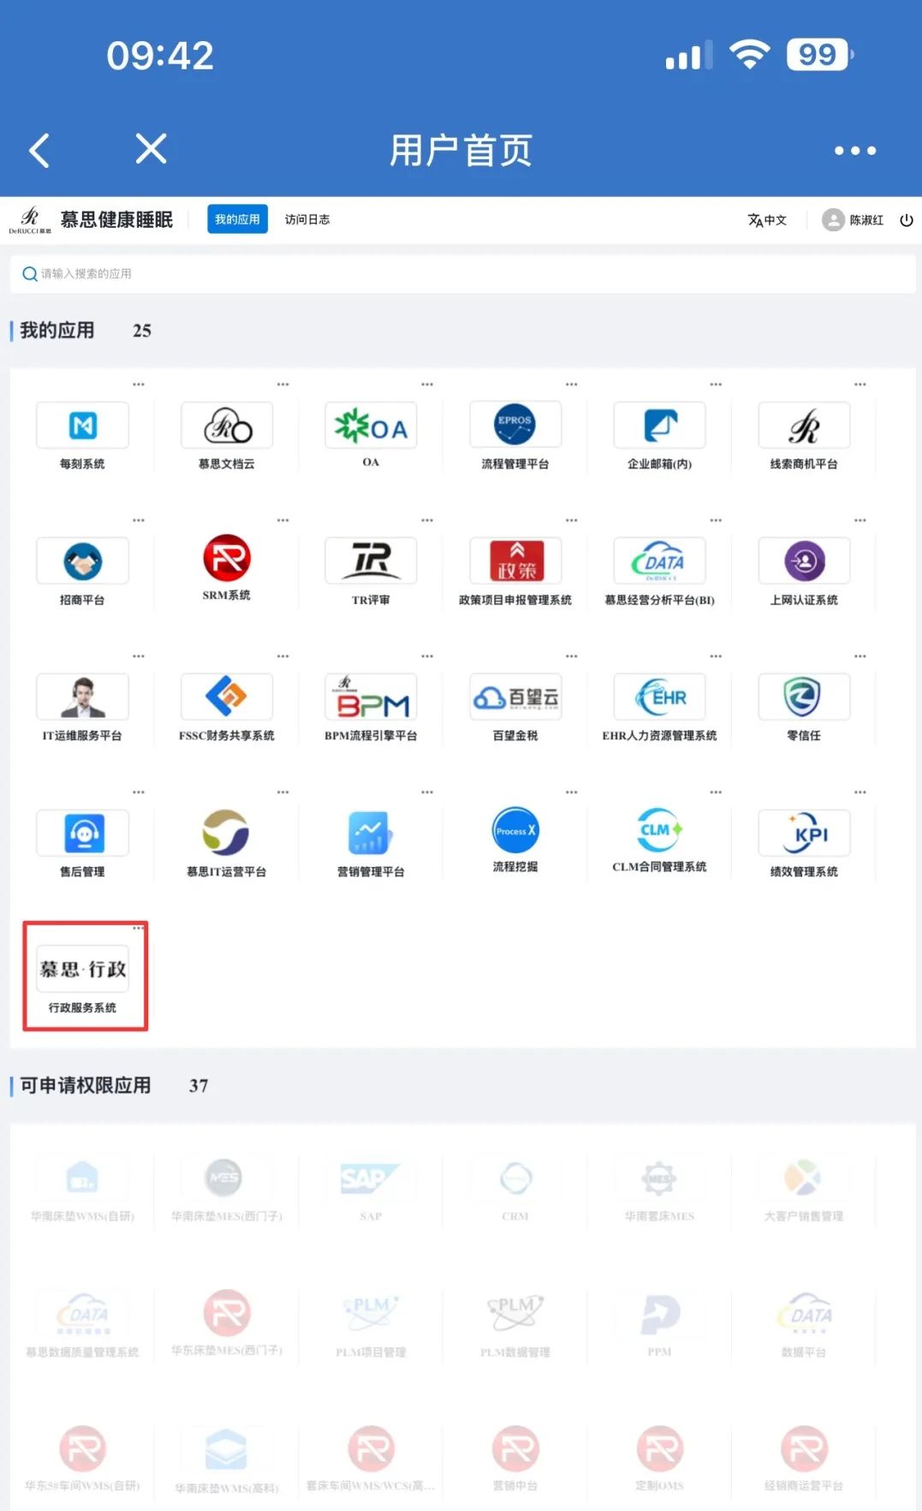Image resolution: width=922 pixels, height=1511 pixels.
Task: Open the 陈淑红 user profile
Action: (853, 220)
